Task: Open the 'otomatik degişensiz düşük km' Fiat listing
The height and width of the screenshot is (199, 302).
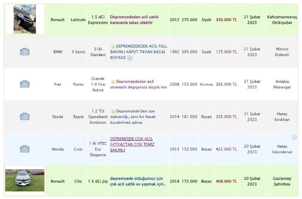Action: [138, 87]
